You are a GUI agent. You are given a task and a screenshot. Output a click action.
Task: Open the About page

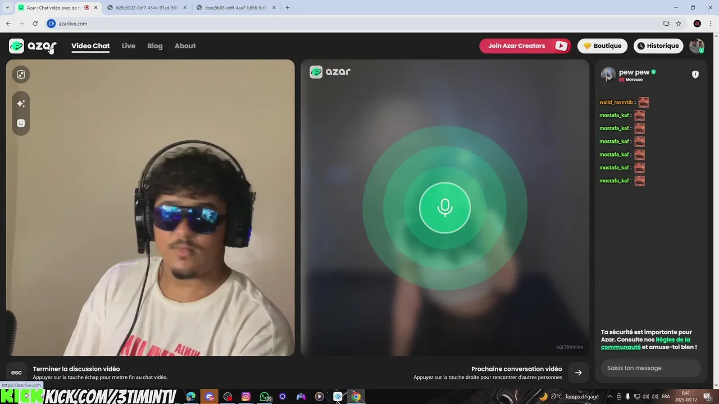point(185,46)
